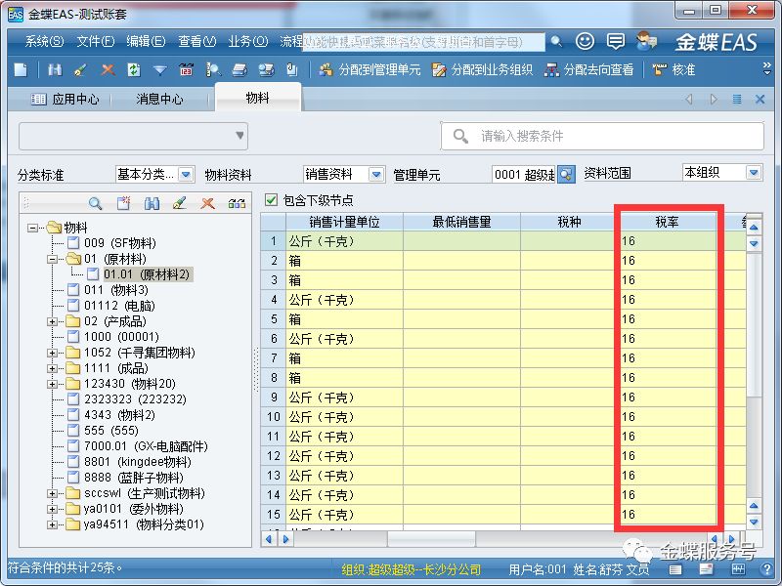Select row 1 number header in table
This screenshot has width=782, height=586.
click(x=274, y=241)
